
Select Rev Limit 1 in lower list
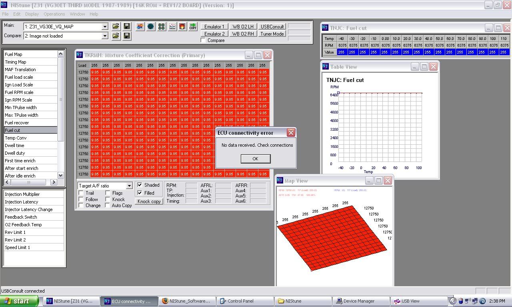click(x=34, y=232)
